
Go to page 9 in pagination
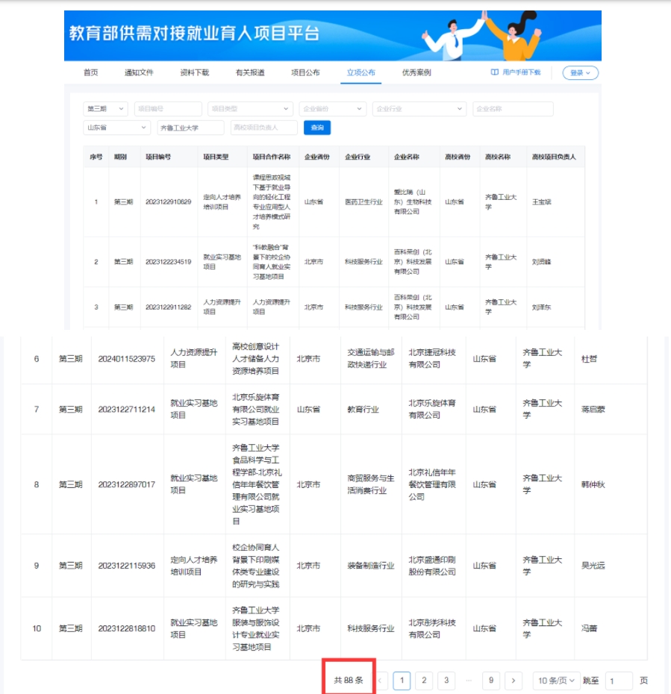(491, 681)
